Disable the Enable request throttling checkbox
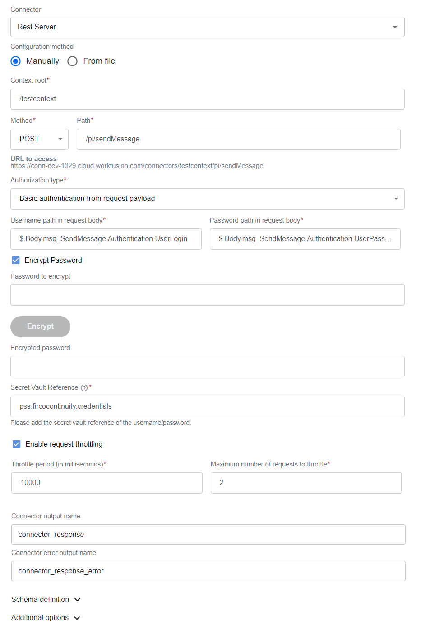The height and width of the screenshot is (634, 421). click(x=17, y=444)
